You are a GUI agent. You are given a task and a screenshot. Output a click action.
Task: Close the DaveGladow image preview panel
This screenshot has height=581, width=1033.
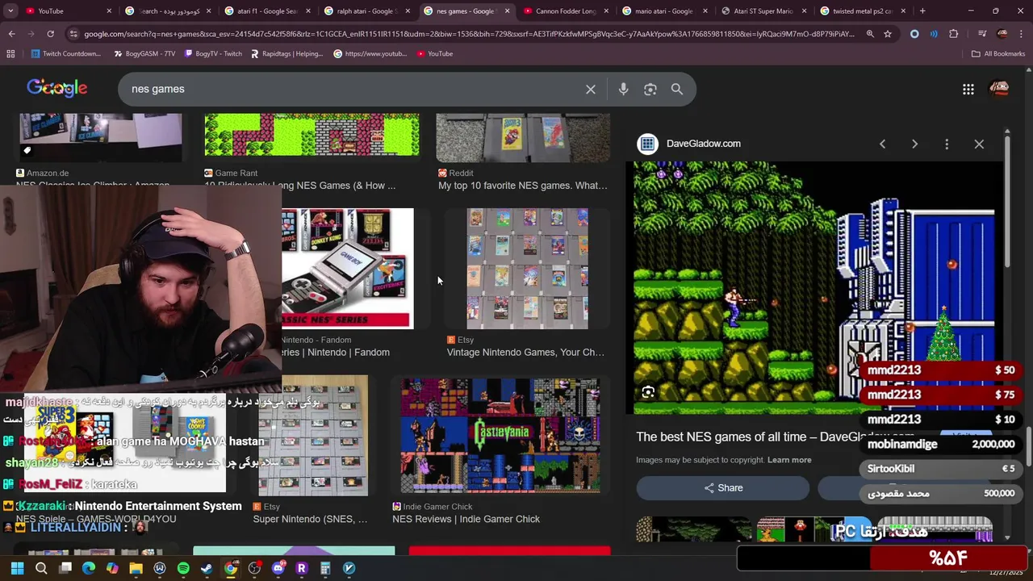979,144
